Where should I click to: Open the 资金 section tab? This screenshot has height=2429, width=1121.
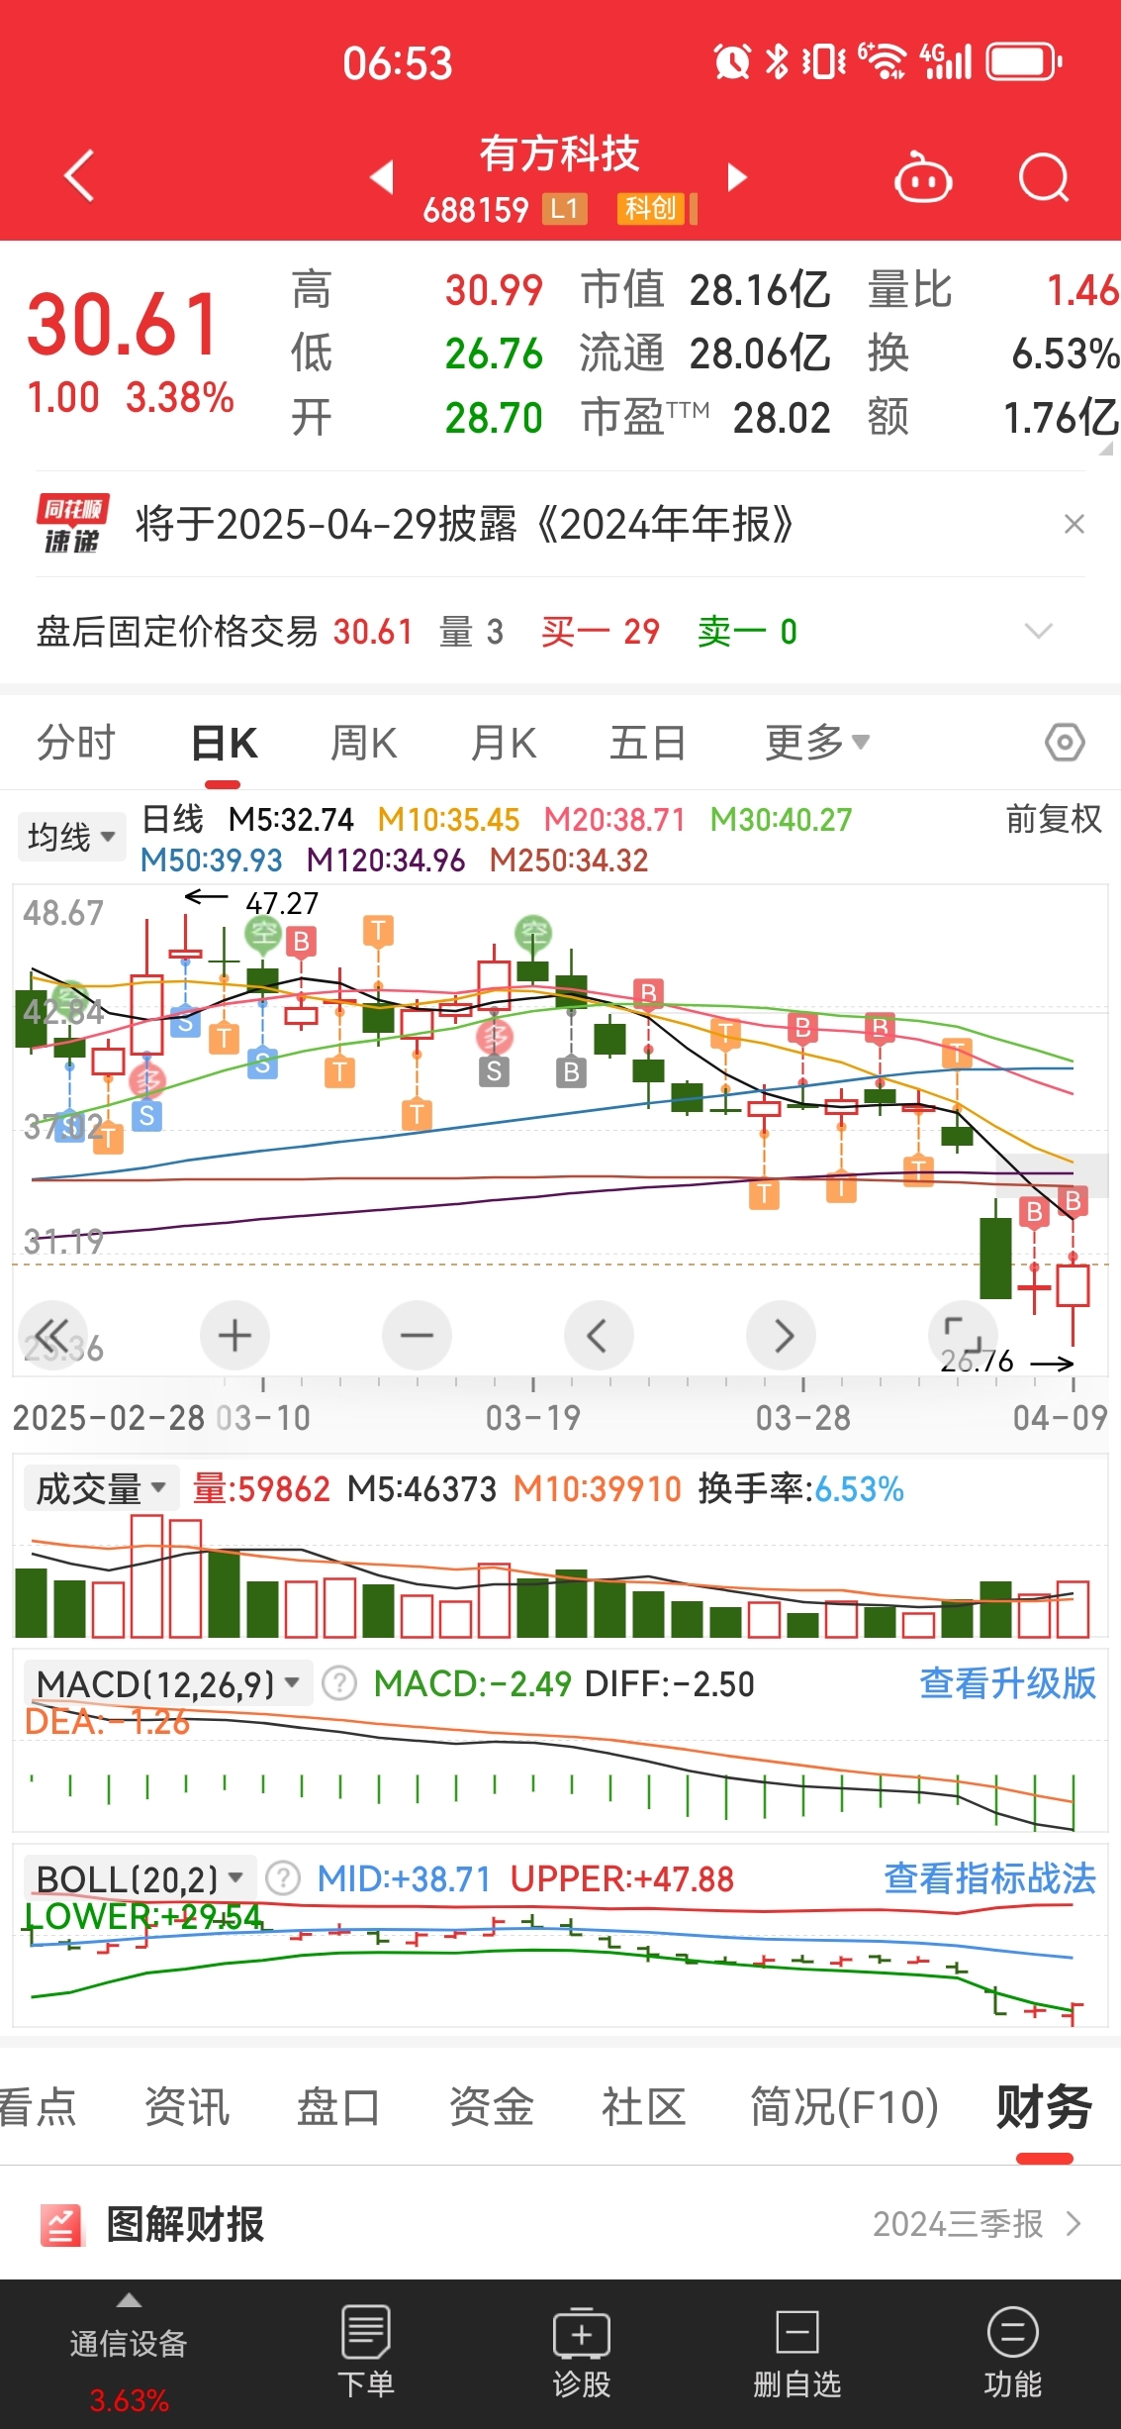pos(491,2106)
